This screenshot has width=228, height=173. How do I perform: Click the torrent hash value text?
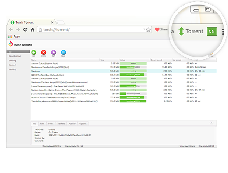point(70,135)
